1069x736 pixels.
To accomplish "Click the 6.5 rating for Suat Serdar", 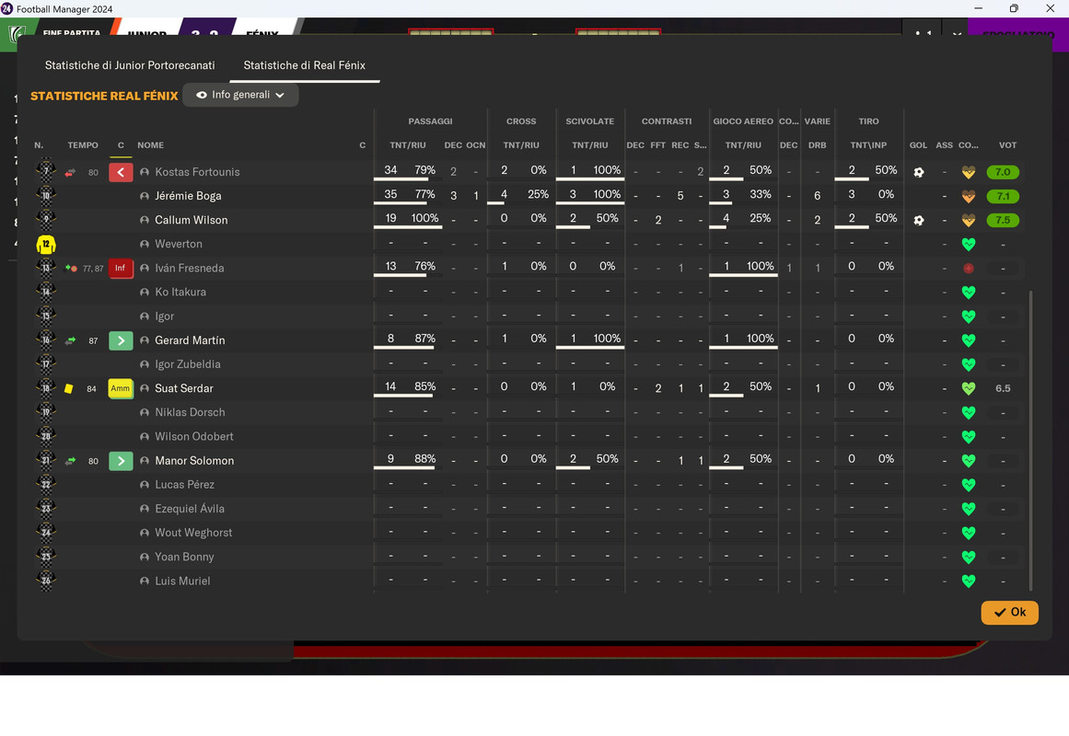I will [x=1003, y=388].
